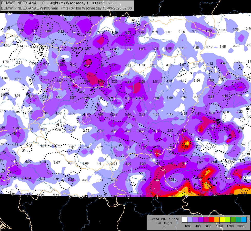Click the 4.50 map value
Screen dimensions: 251x231
[226, 112]
